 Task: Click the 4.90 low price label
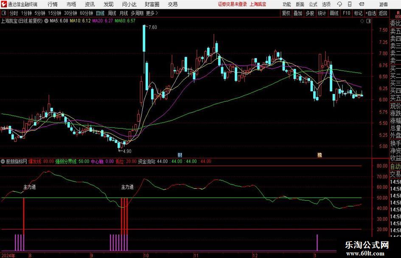(x=127, y=151)
